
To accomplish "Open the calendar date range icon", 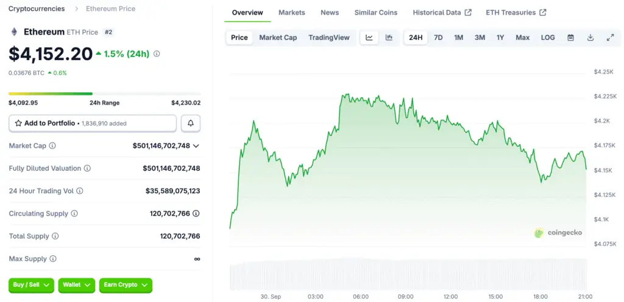I will pos(570,38).
